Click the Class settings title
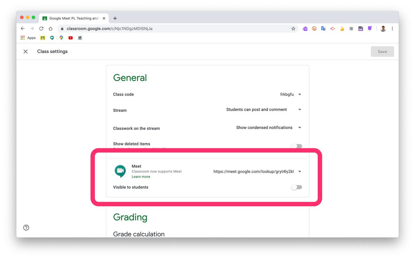The width and height of the screenshot is (415, 259). pos(53,52)
